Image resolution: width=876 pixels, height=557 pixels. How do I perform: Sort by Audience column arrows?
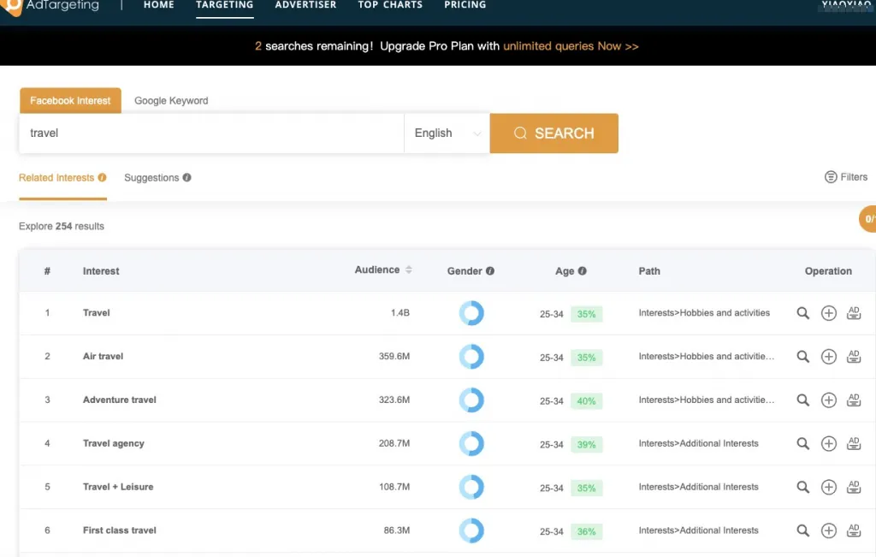409,270
